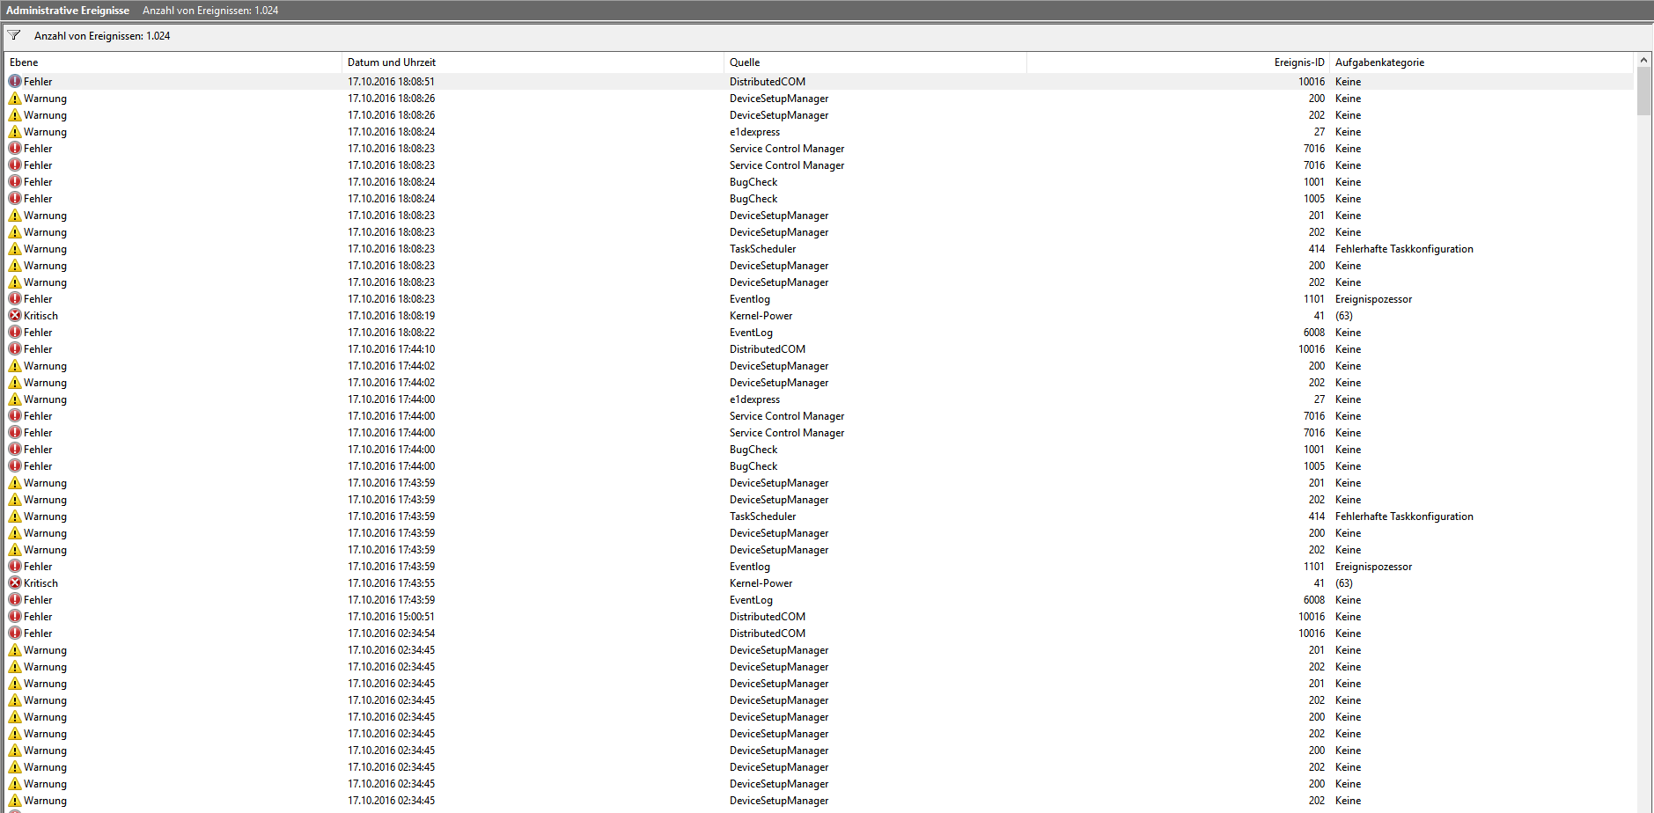Click warning icon of 17:44:00 e1dexpress event
Viewport: 1654px width, 813px height.
15,399
